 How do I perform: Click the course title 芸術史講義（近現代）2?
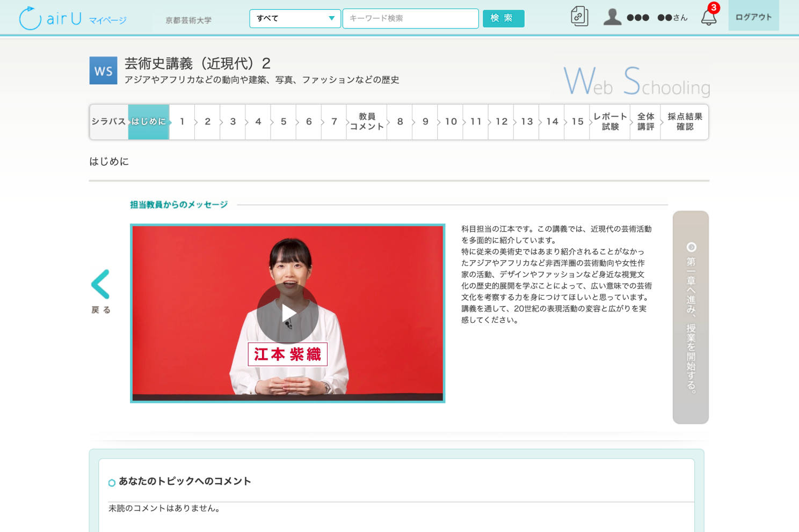pos(197,63)
